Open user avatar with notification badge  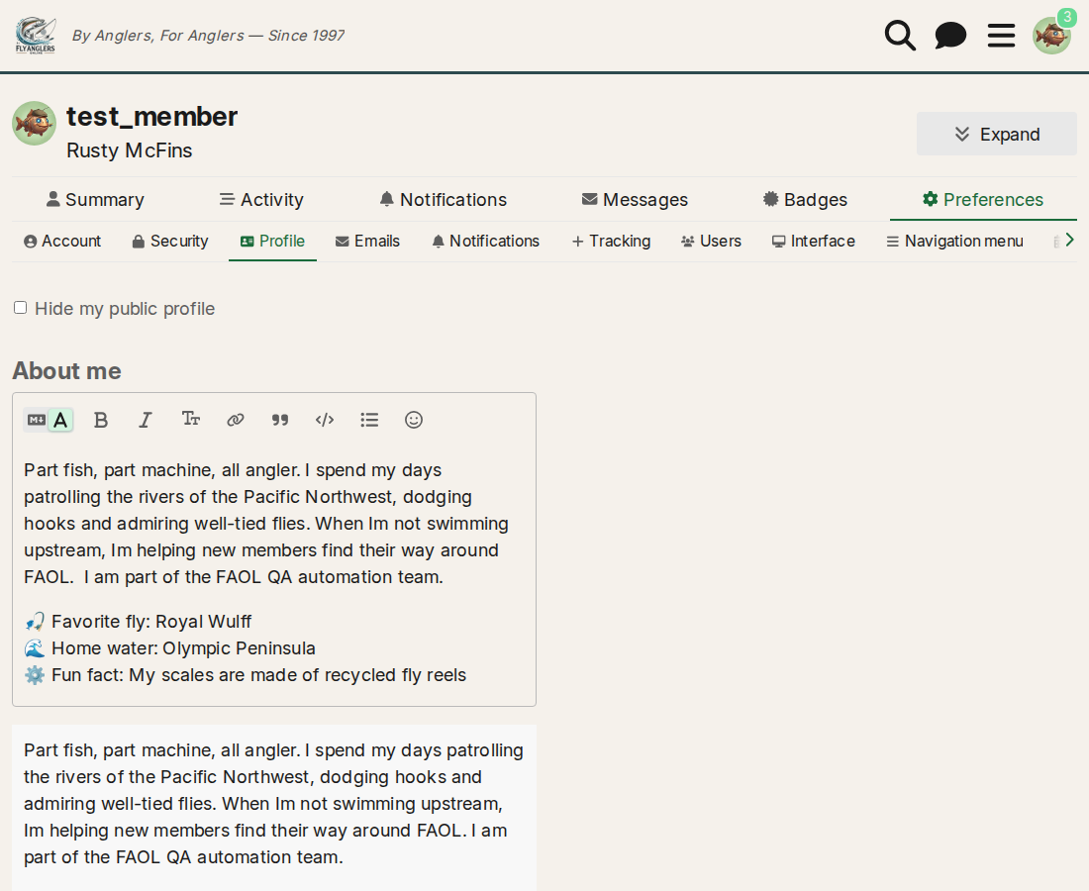1052,35
